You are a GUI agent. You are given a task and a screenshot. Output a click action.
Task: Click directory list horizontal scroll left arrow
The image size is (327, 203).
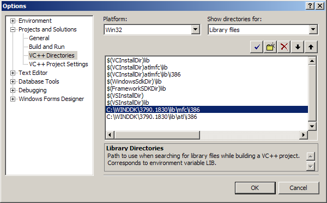110,135
